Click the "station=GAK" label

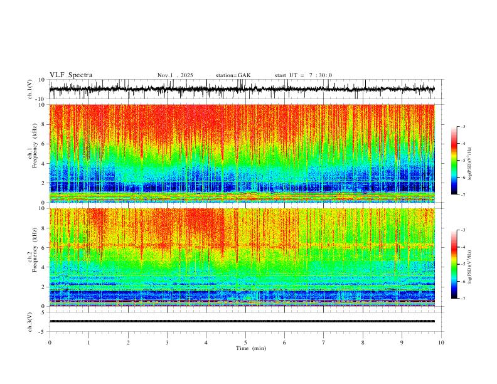point(233,75)
